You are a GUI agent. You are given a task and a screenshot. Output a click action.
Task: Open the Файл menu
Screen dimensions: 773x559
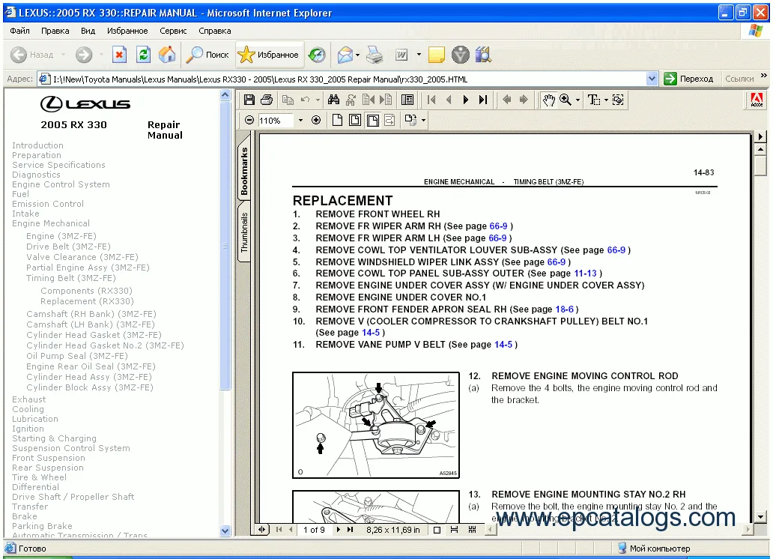click(19, 31)
